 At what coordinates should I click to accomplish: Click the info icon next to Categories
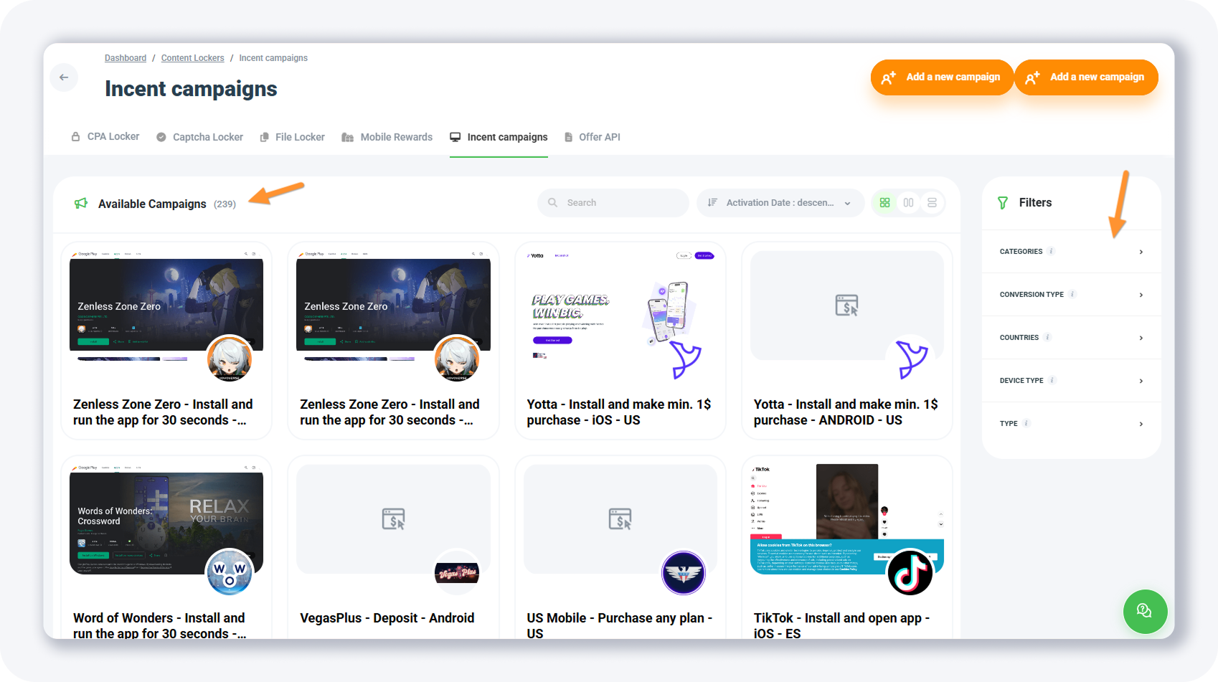1051,252
